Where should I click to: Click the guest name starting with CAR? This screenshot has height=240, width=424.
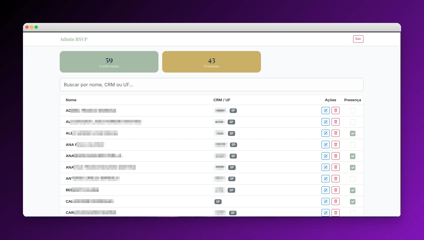[91, 213]
